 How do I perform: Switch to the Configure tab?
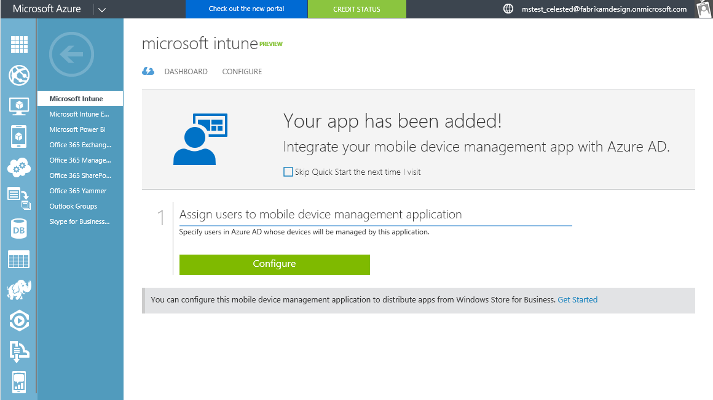(242, 72)
